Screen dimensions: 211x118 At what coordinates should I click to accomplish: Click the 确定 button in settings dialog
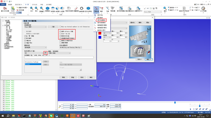(91, 77)
